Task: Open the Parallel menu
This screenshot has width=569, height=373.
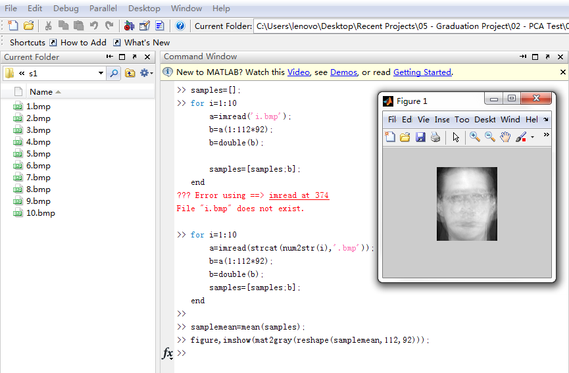Action: 103,8
